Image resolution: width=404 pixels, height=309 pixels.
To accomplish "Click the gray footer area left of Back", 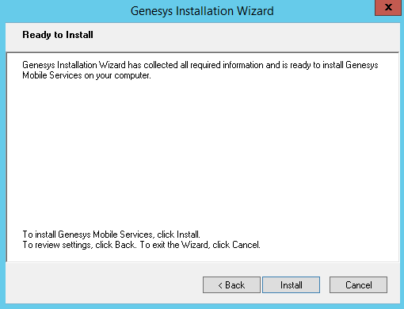I will pyautogui.click(x=103, y=284).
